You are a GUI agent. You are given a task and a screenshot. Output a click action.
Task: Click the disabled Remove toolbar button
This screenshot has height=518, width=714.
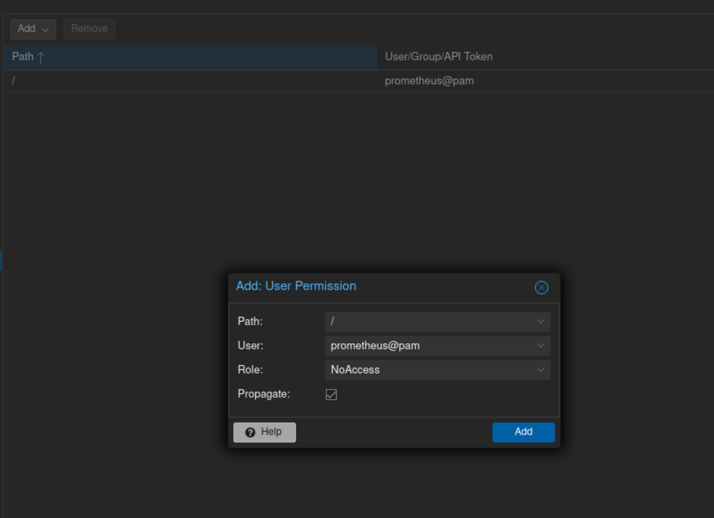(x=89, y=29)
